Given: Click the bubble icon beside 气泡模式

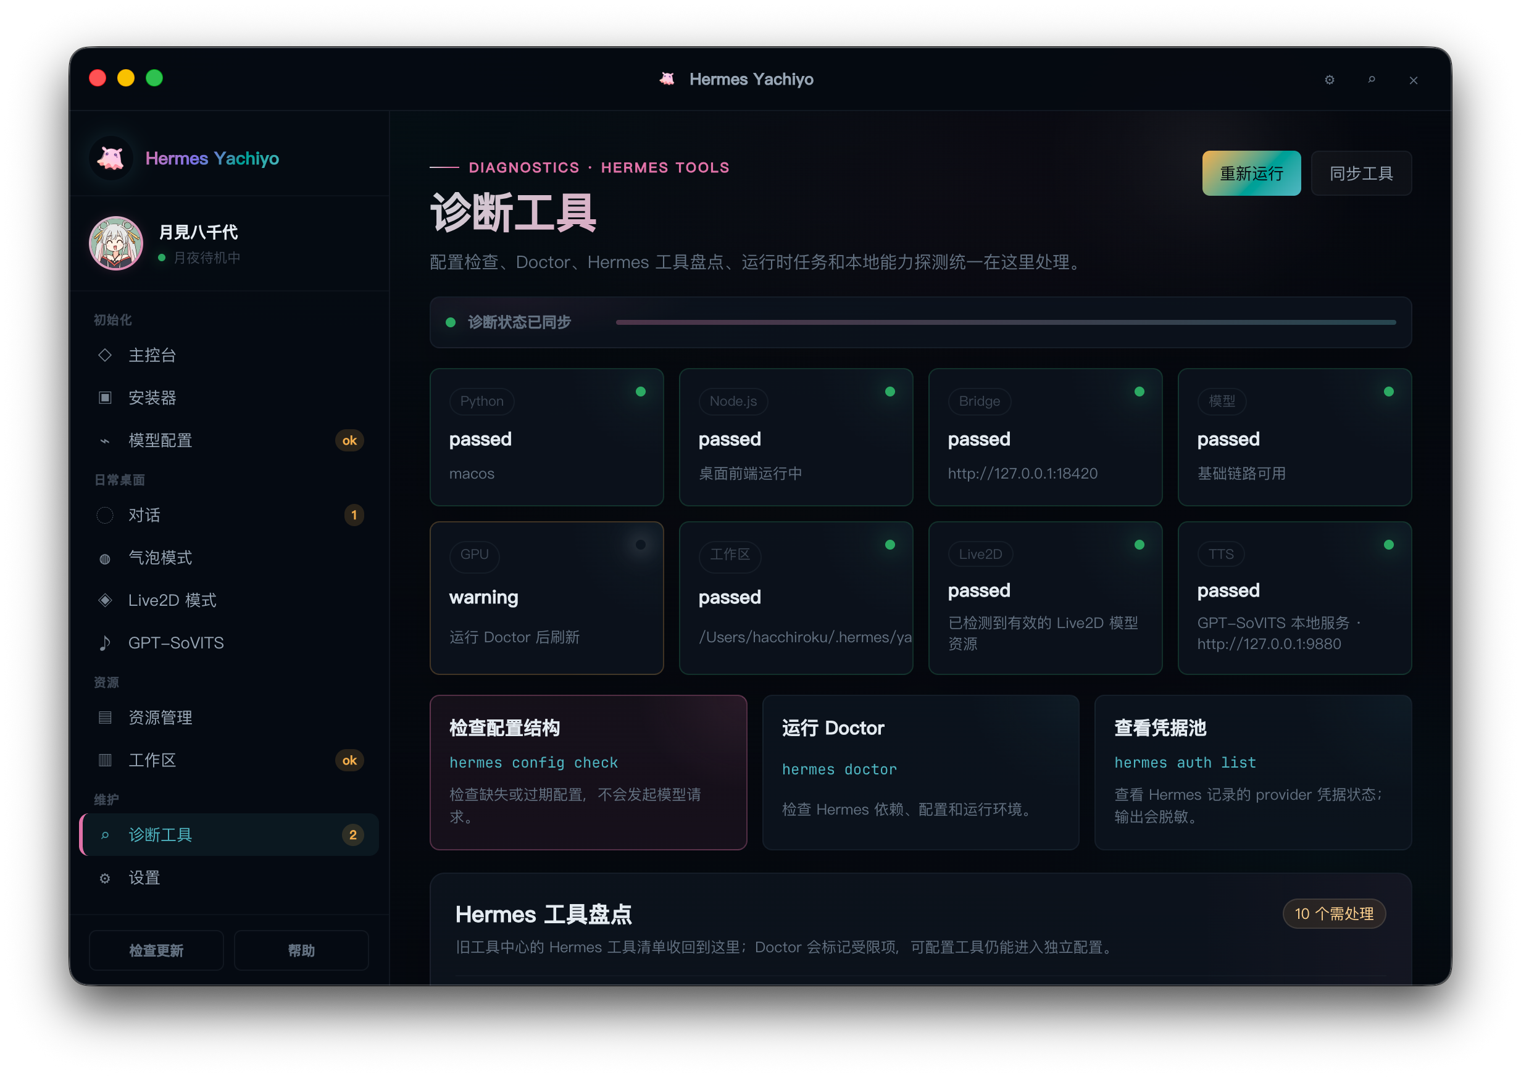Looking at the screenshot, I should click(105, 558).
